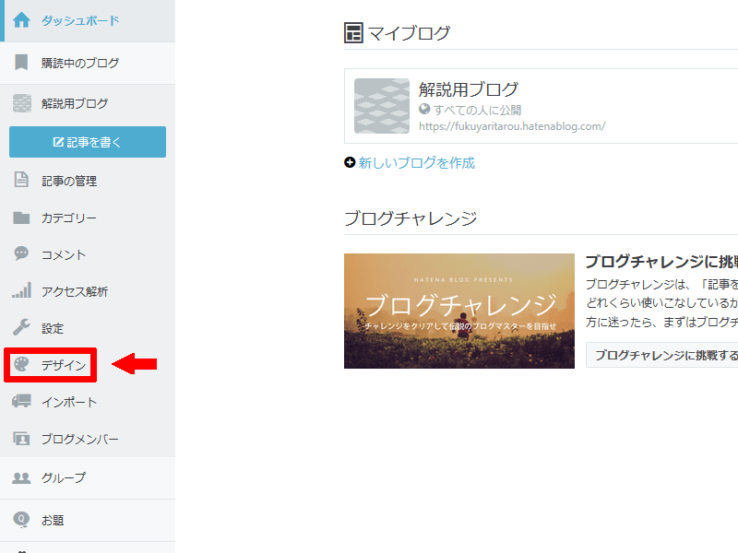Click the truck icon beside インポート

21,401
